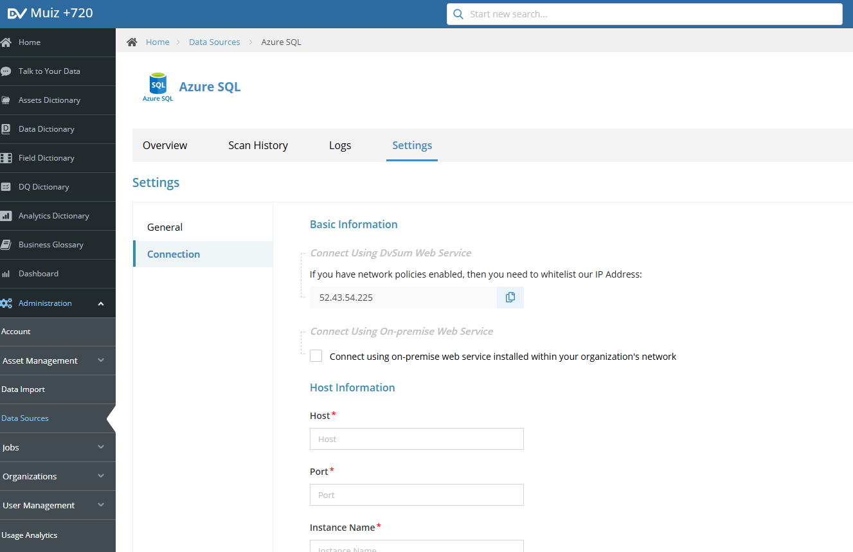Click Connect Using DvSum Web Service label

(x=391, y=253)
